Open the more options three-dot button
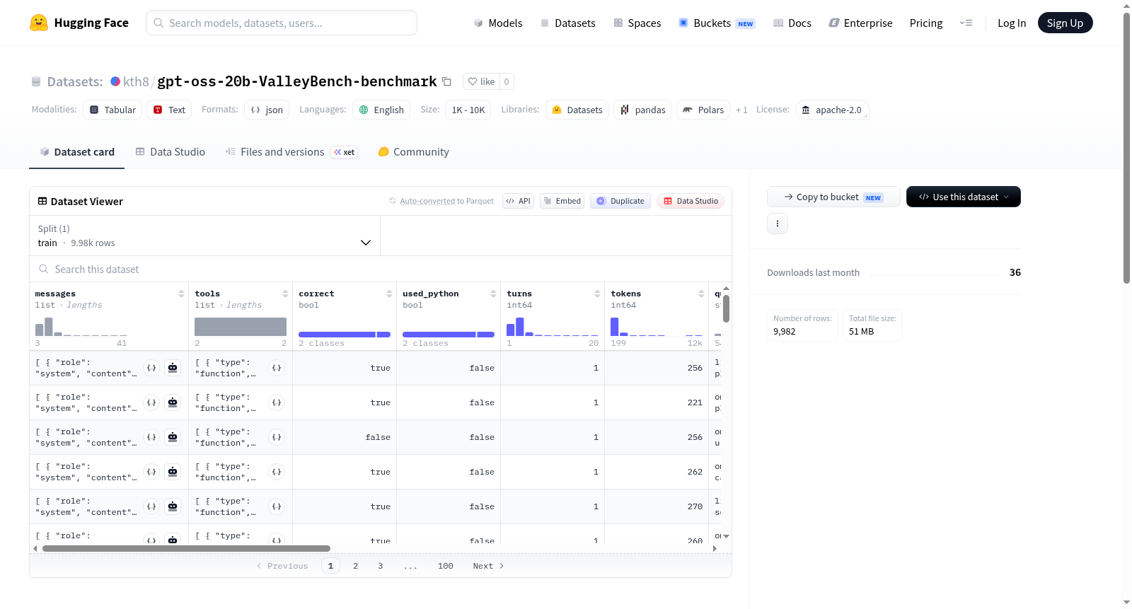The width and height of the screenshot is (1132, 609). 778,224
